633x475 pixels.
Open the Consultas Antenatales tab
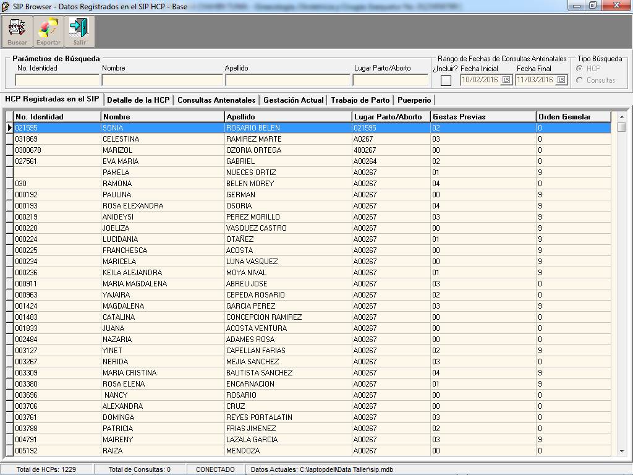point(216,100)
